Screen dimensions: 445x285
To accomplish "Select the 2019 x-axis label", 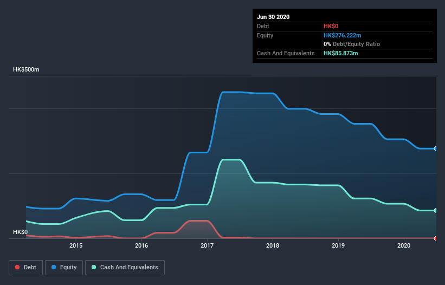I will pyautogui.click(x=338, y=245).
